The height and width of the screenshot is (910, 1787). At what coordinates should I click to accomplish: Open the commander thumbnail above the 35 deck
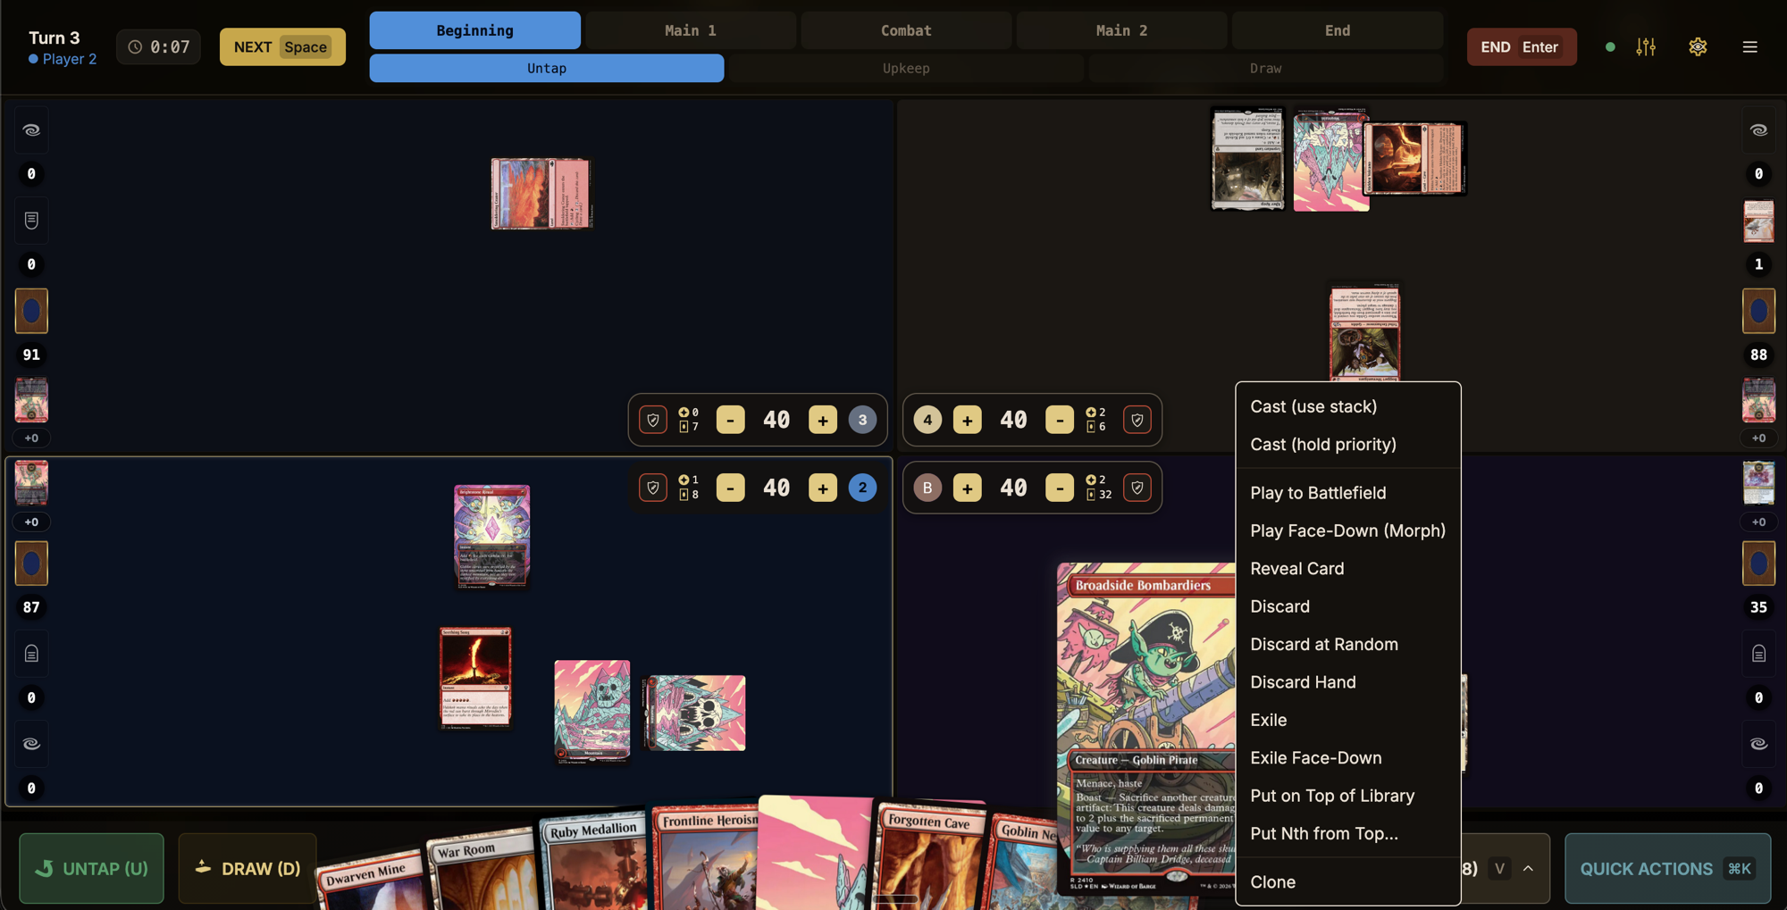(1758, 483)
